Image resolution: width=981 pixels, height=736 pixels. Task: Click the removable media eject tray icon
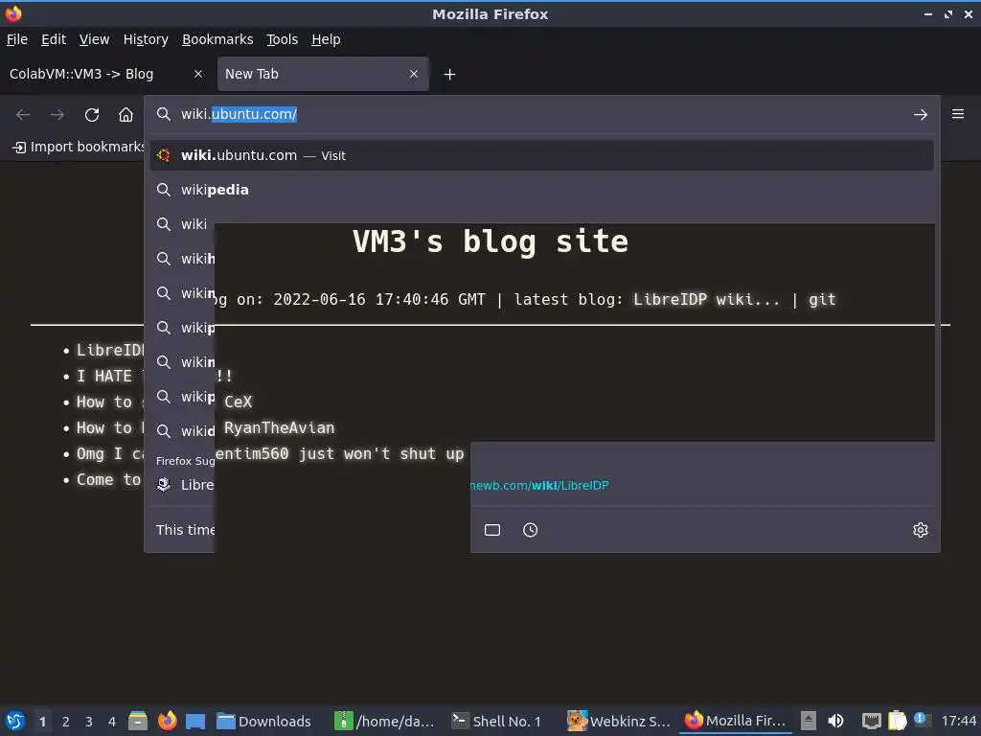click(x=809, y=721)
